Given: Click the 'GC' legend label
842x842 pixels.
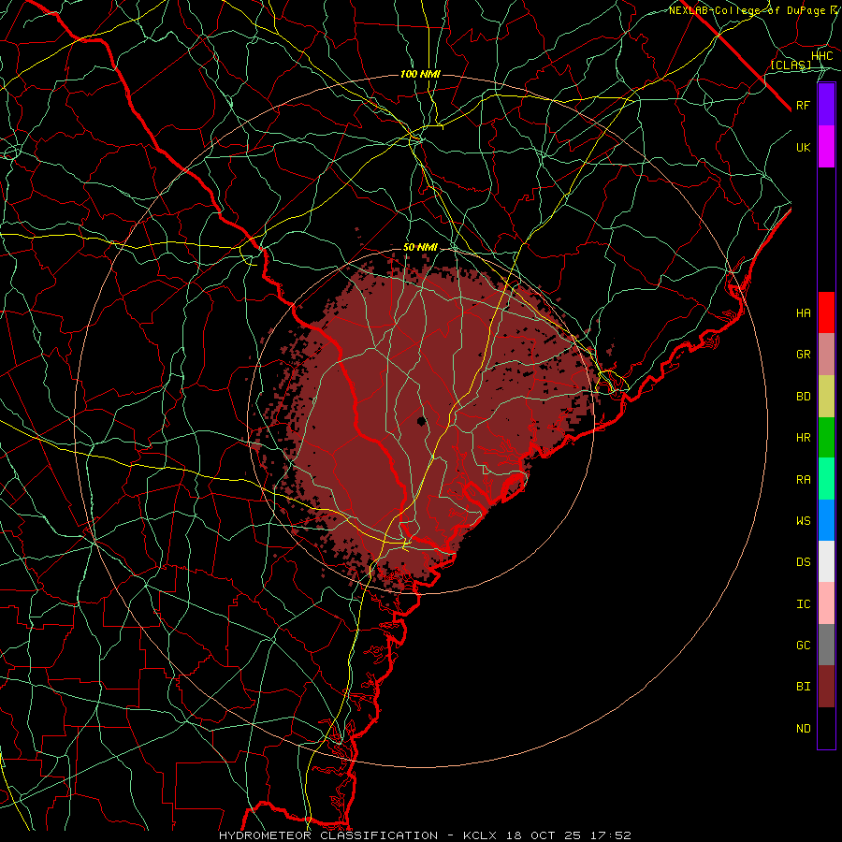Looking at the screenshot, I should point(804,646).
